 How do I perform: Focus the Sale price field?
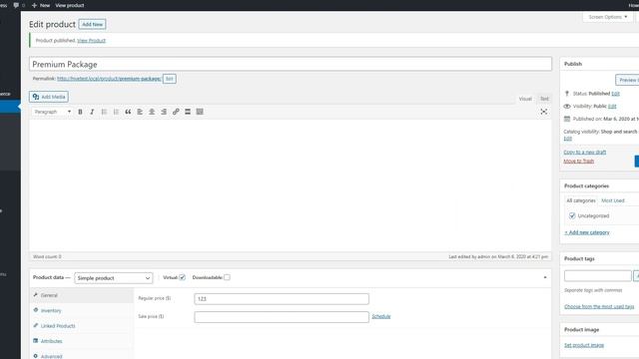(x=282, y=317)
